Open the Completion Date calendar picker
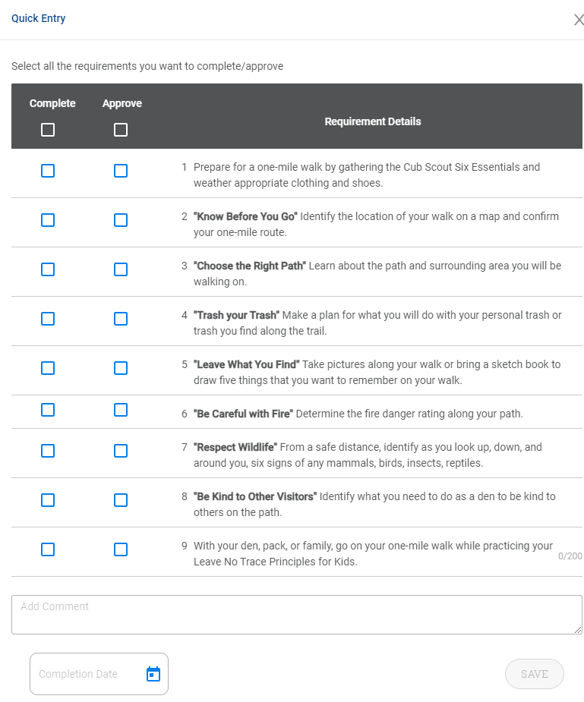The width and height of the screenshot is (584, 702). pyautogui.click(x=153, y=674)
